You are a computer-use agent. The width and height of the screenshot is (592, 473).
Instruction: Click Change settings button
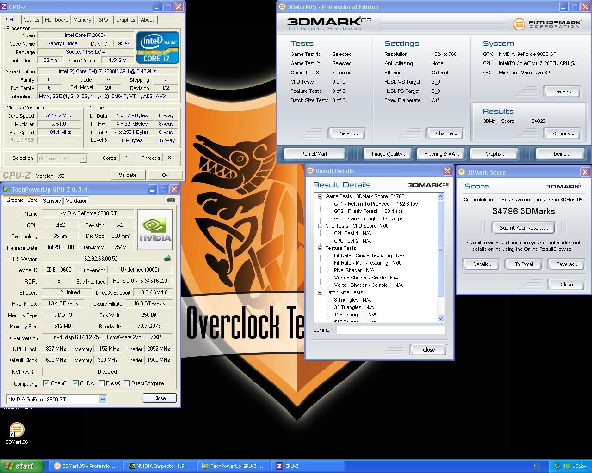(x=446, y=133)
